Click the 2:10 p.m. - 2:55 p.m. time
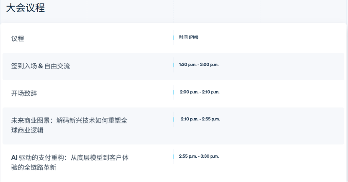The width and height of the screenshot is (348, 182). point(200,119)
